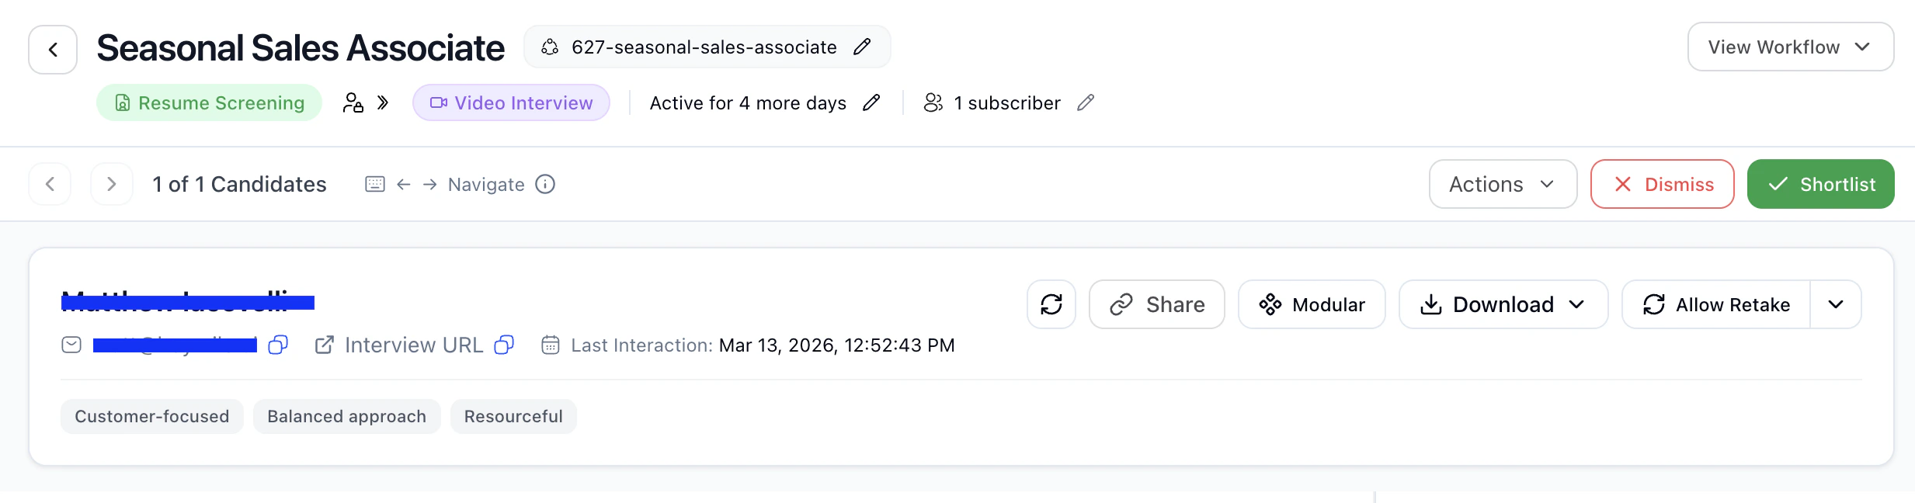Viewport: 1915px width, 503px height.
Task: Edit subscribers with the pencil icon
Action: point(1086,102)
